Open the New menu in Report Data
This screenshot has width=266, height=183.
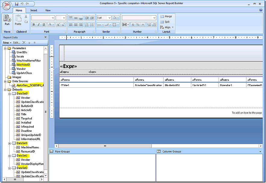click(x=7, y=43)
